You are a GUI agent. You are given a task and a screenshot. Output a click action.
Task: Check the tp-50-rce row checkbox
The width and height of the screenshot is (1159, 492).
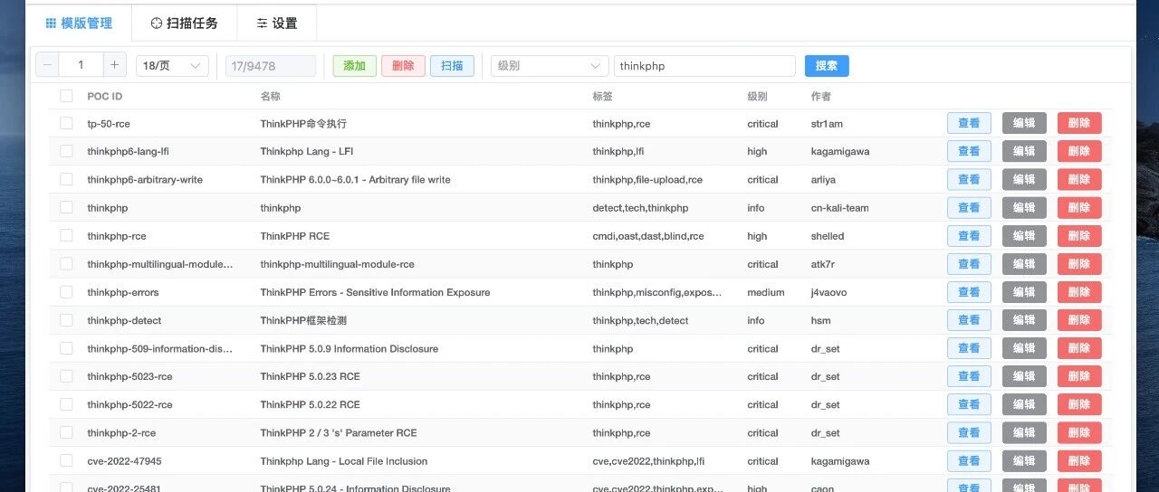pyautogui.click(x=66, y=123)
